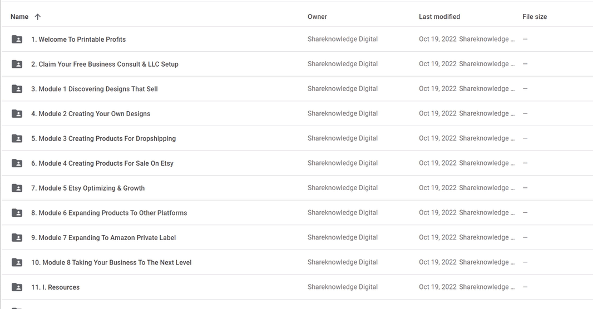Select folder icon for Module 1 Discovering Designs

pos(17,89)
